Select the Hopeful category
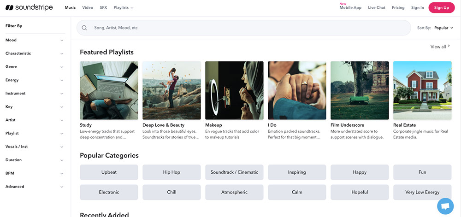Image resolution: width=461 pixels, height=217 pixels. click(360, 192)
